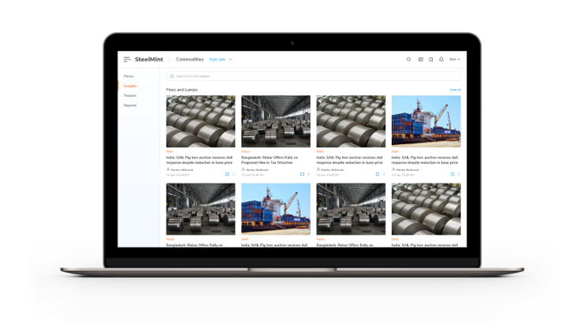Open the ENG language dropdown
This screenshot has height=322, width=580.
455,59
